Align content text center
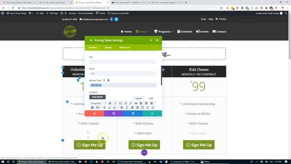 point(146,103)
